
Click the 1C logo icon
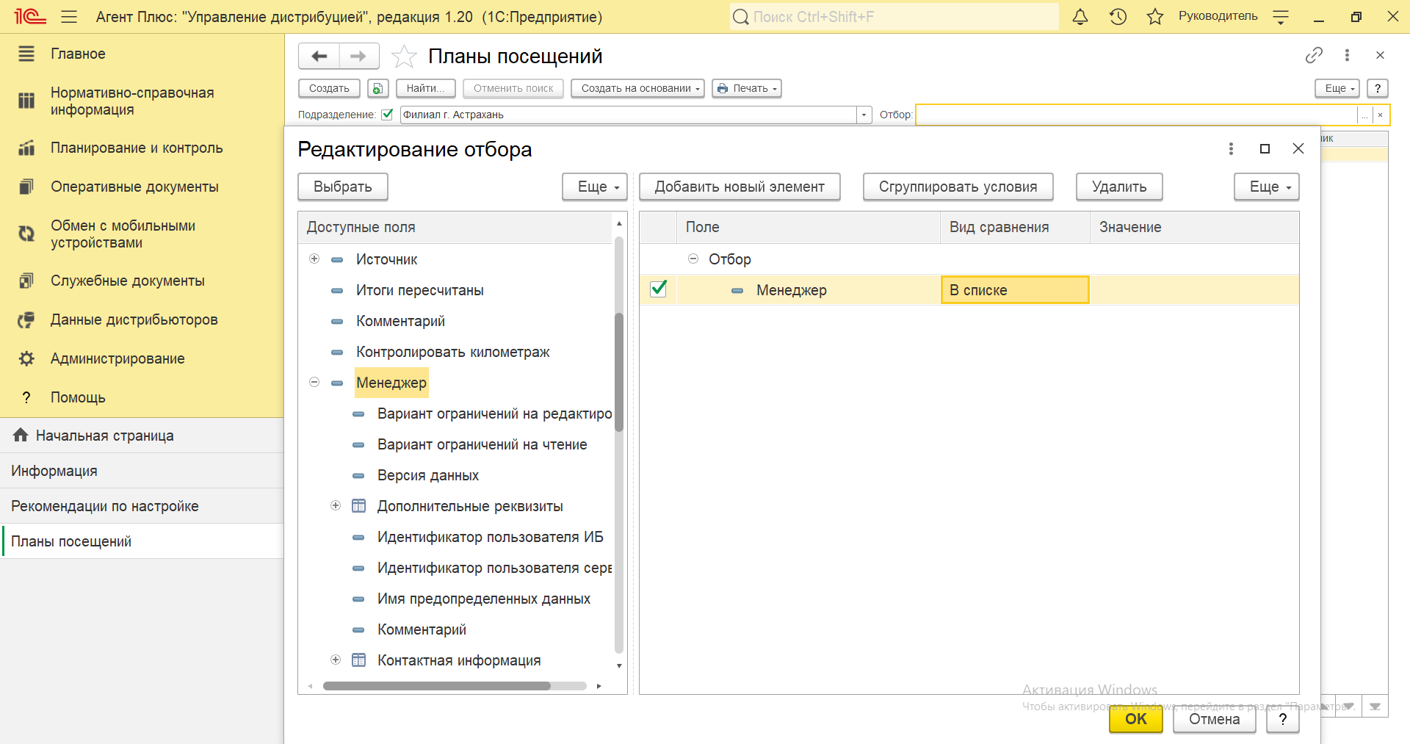(30, 16)
